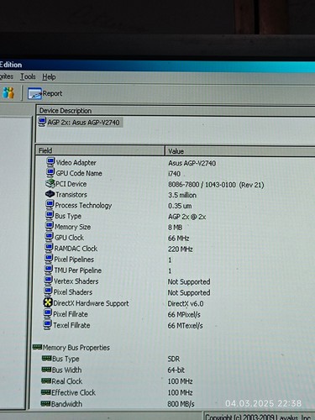
Task: Click the Pixel Fillrate row icon
Action: point(48,313)
